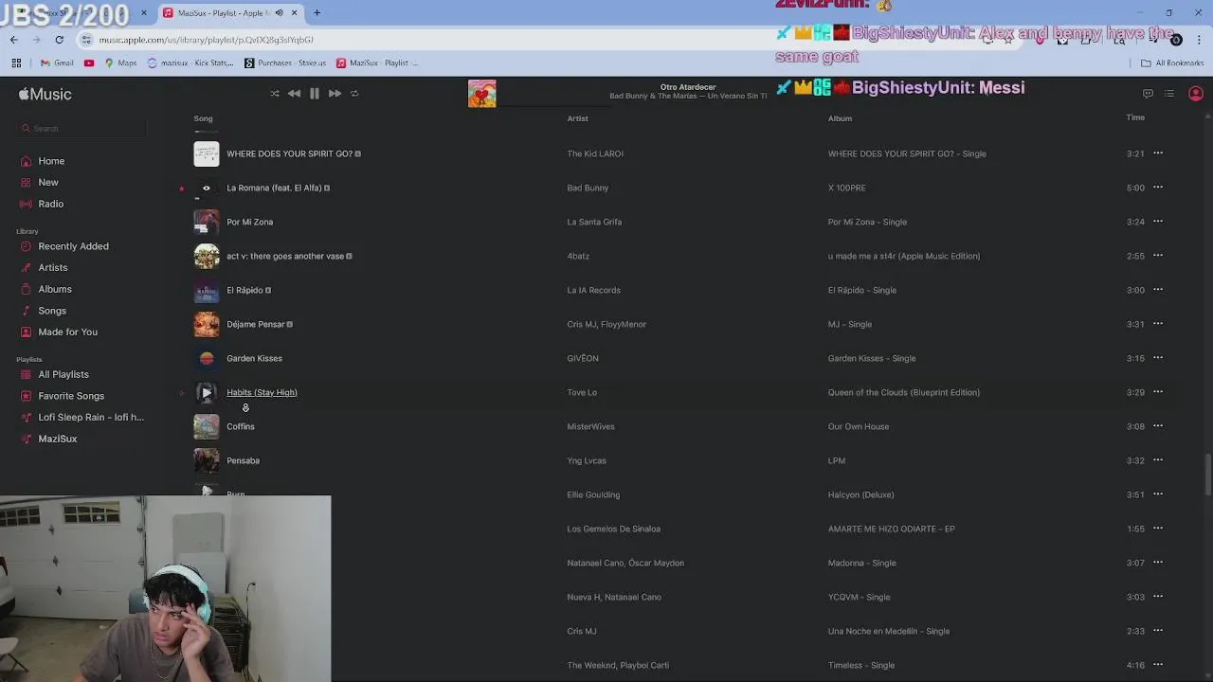The height and width of the screenshot is (682, 1213).
Task: Open artist The Kid LAROI
Action: 595,153
